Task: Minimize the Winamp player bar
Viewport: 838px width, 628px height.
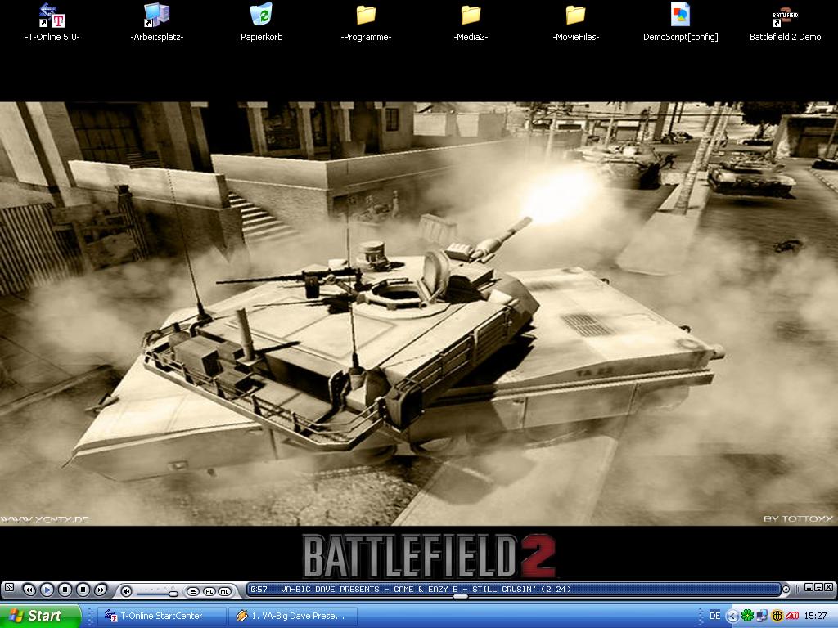Action: [x=809, y=587]
